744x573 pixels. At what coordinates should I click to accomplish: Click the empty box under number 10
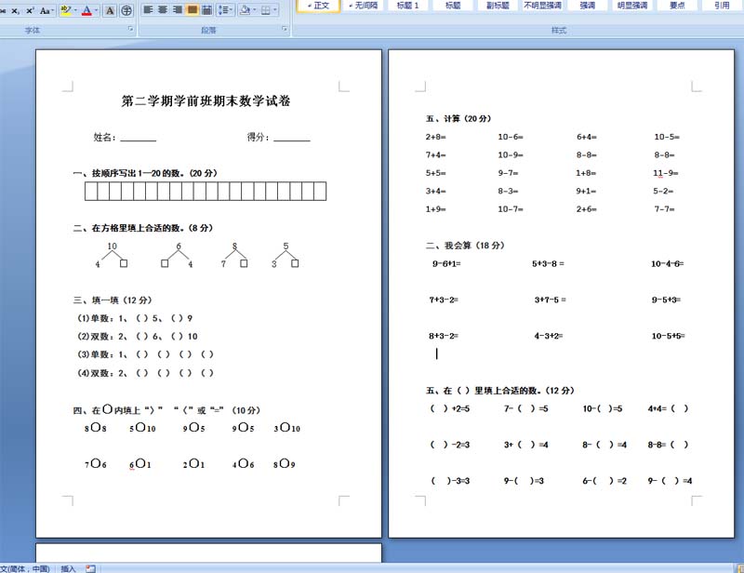124,263
